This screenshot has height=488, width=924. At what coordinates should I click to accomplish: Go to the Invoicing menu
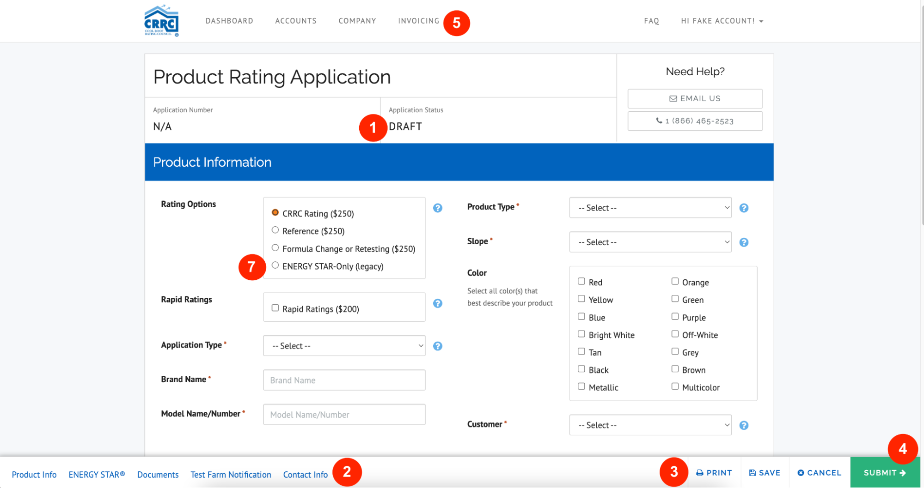[x=418, y=21]
